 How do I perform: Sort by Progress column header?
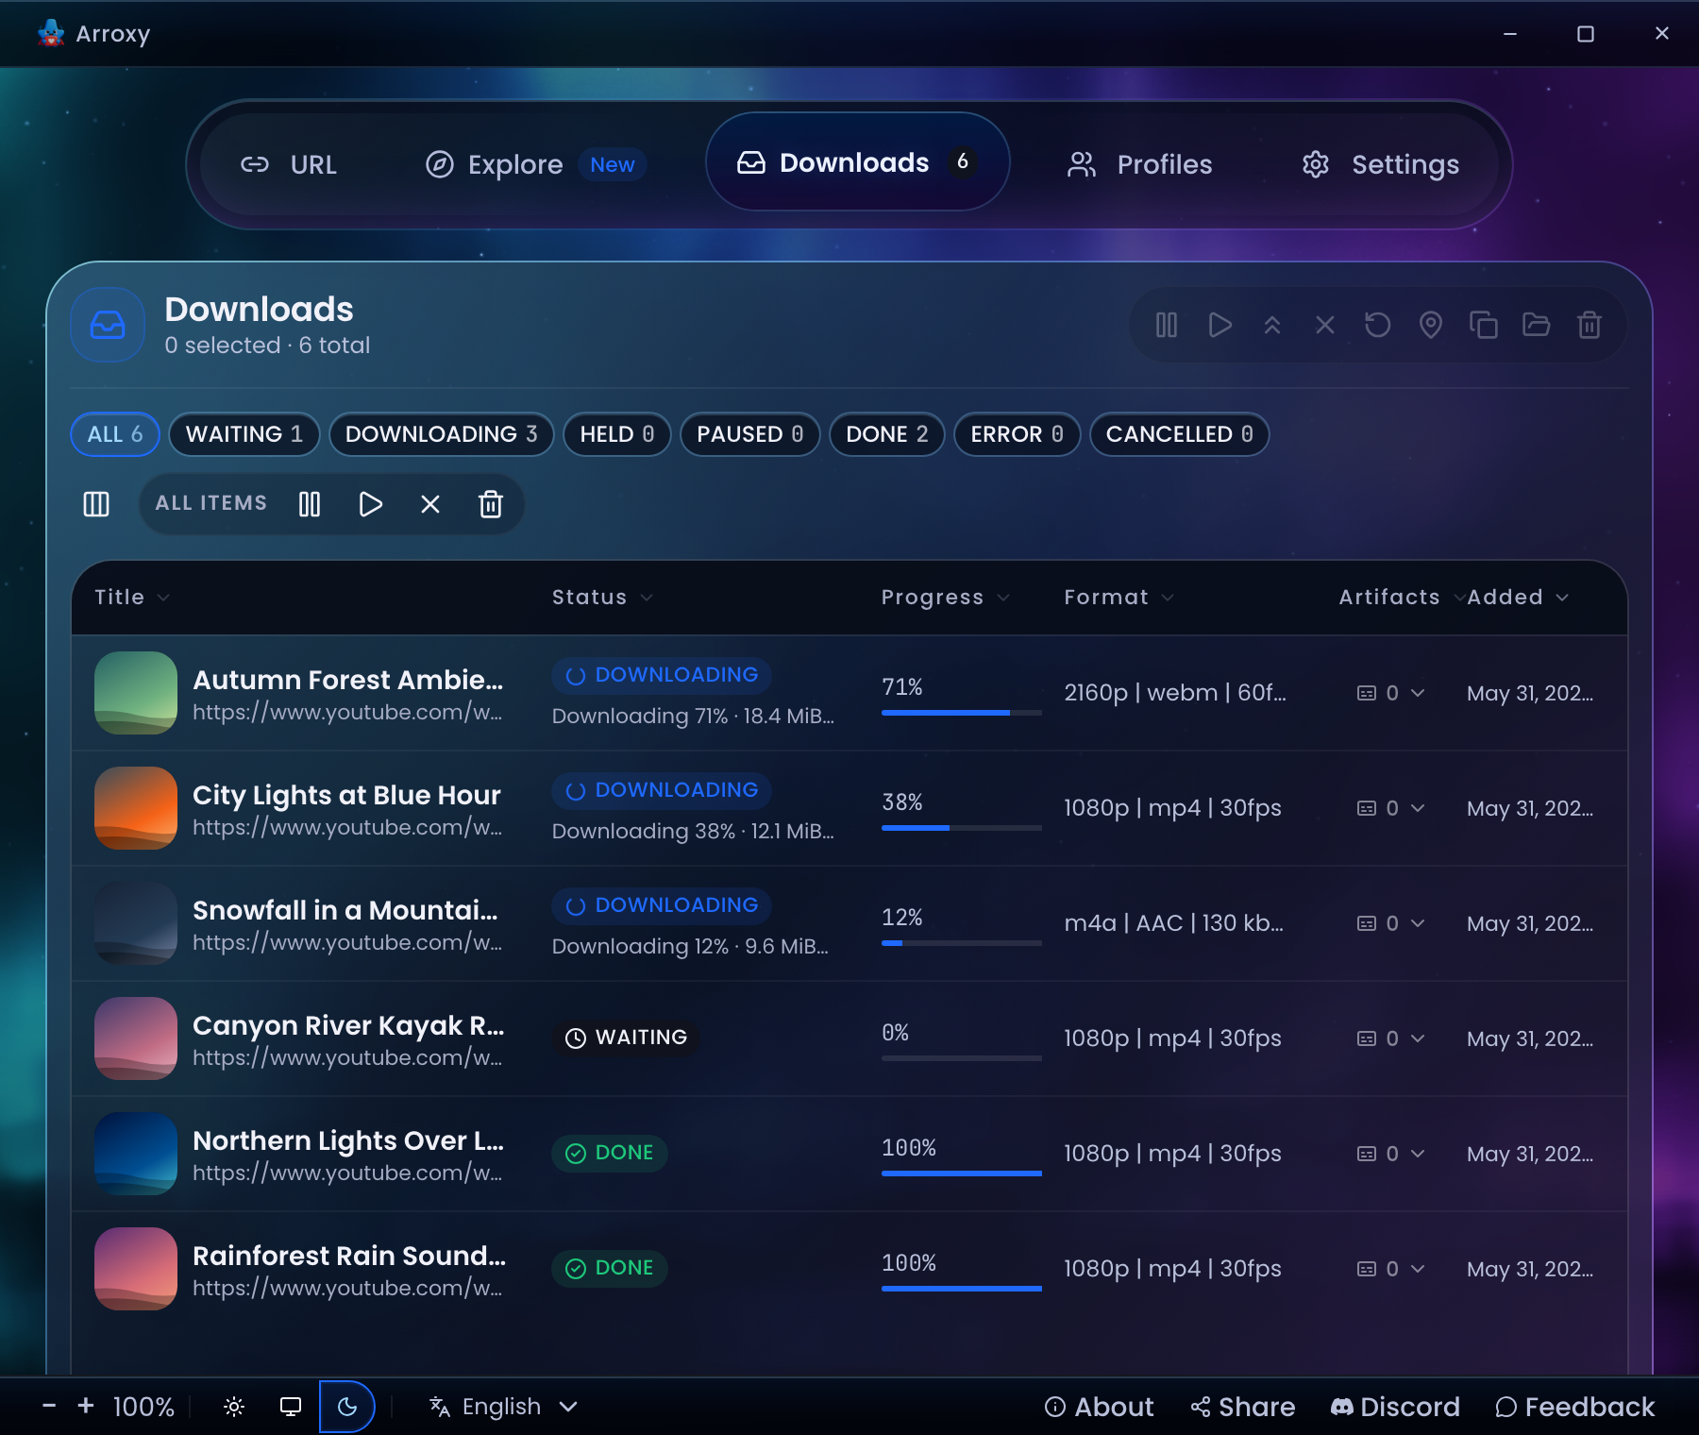click(945, 598)
